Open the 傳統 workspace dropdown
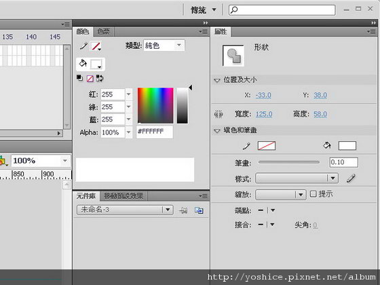 point(203,10)
